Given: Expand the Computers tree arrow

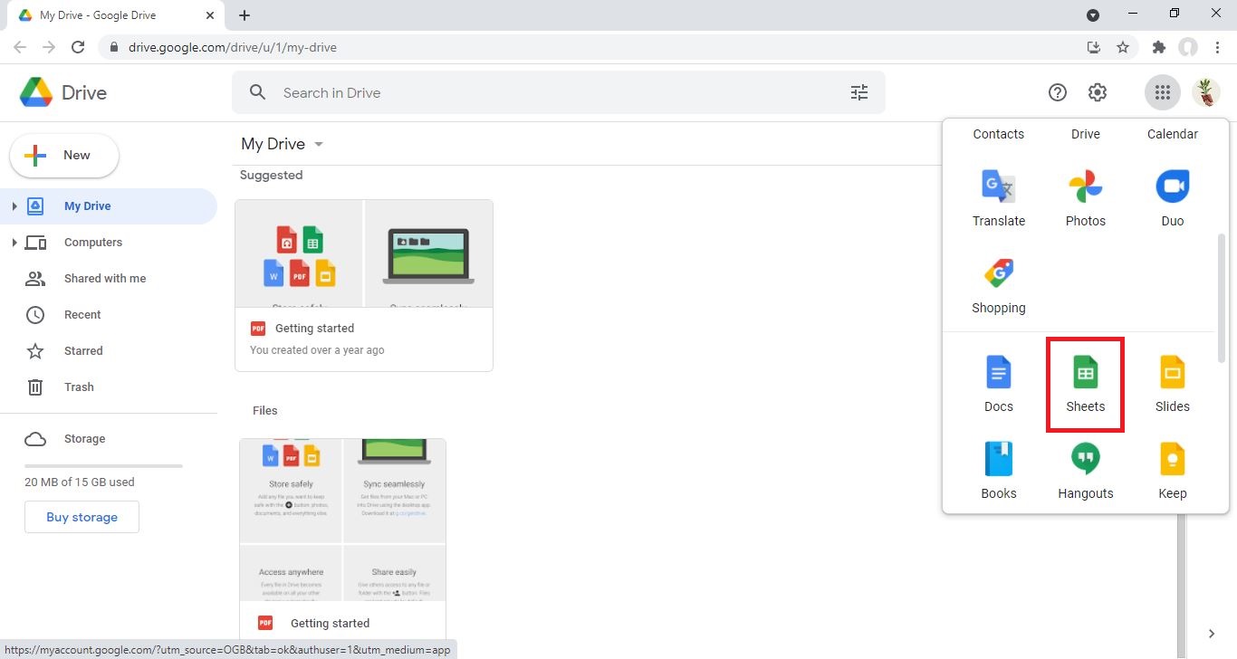Looking at the screenshot, I should pyautogui.click(x=14, y=243).
